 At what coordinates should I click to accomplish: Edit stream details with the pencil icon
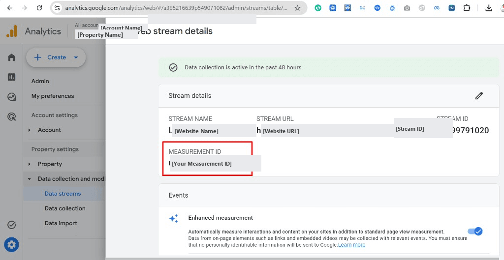pos(479,96)
